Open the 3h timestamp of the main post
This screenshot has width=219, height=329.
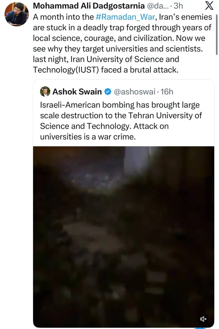point(178,6)
